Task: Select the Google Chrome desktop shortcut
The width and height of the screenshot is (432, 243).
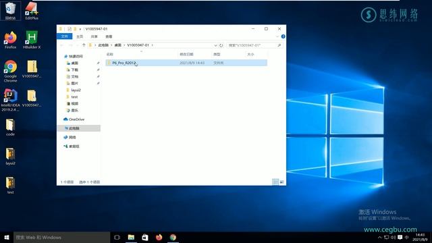Action: tap(11, 71)
